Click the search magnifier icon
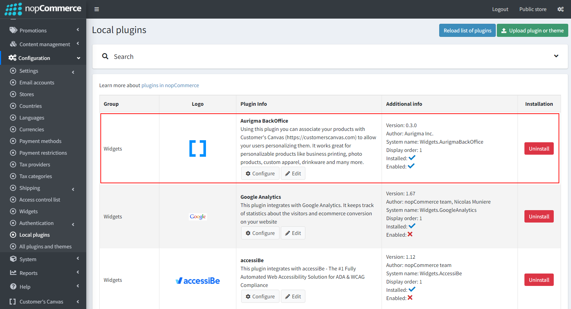 tap(105, 56)
